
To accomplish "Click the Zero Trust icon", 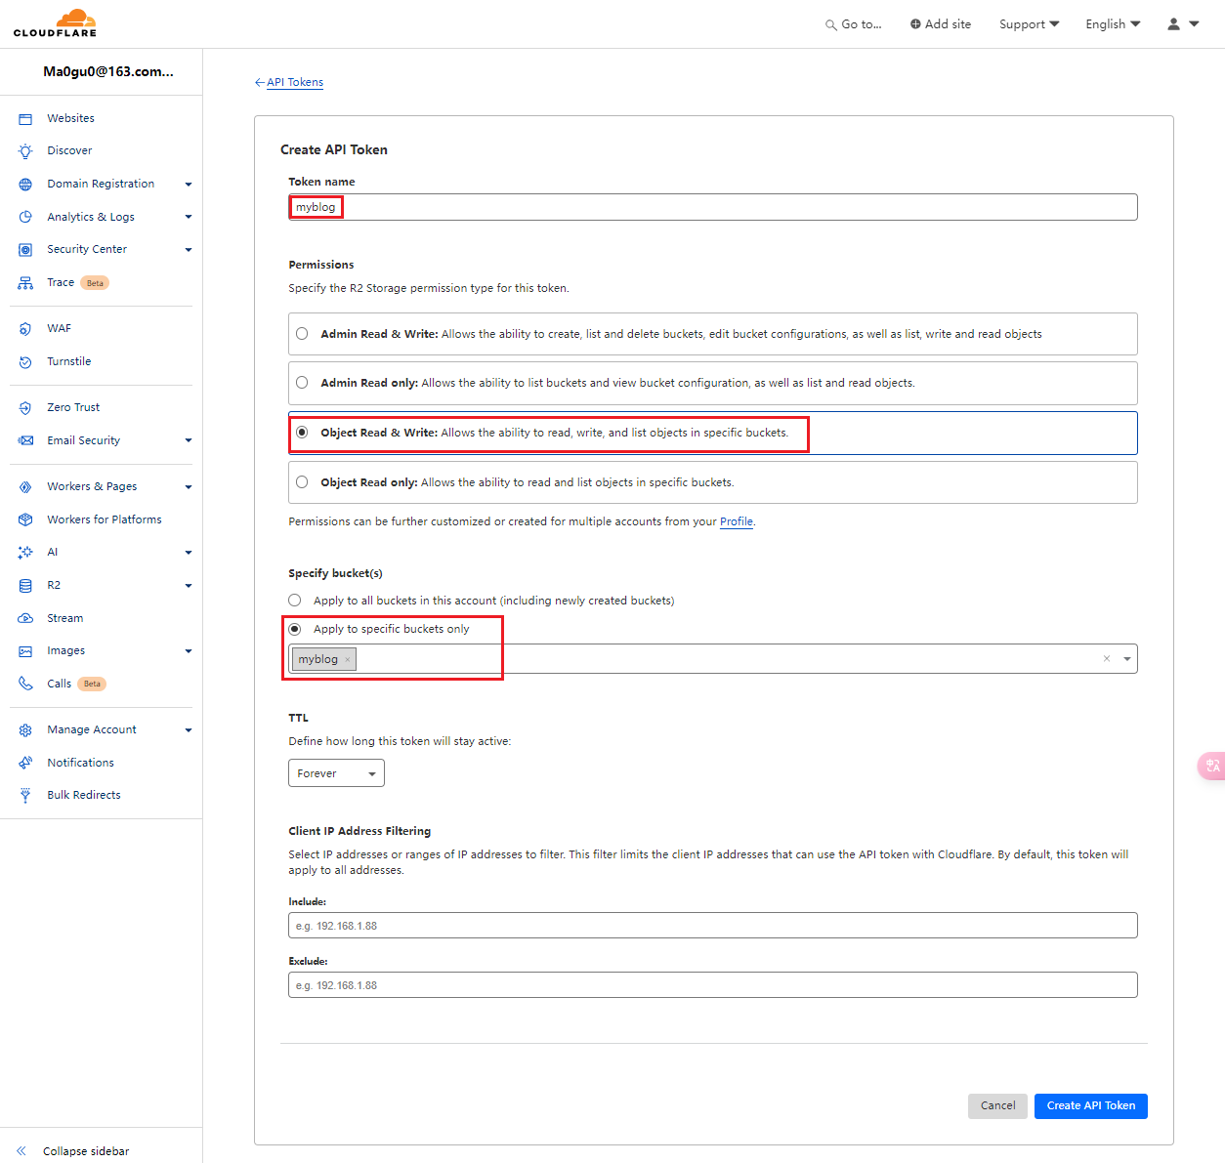I will (25, 408).
